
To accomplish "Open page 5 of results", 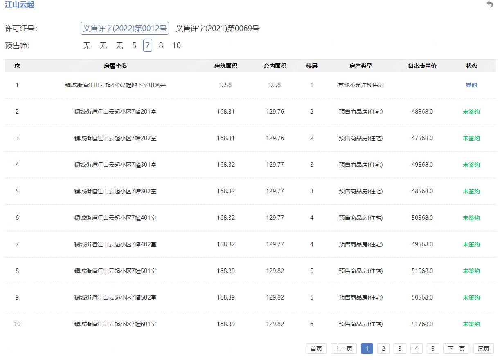I will click(433, 349).
